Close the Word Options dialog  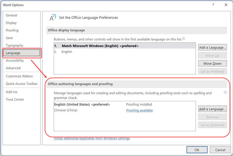226,5
